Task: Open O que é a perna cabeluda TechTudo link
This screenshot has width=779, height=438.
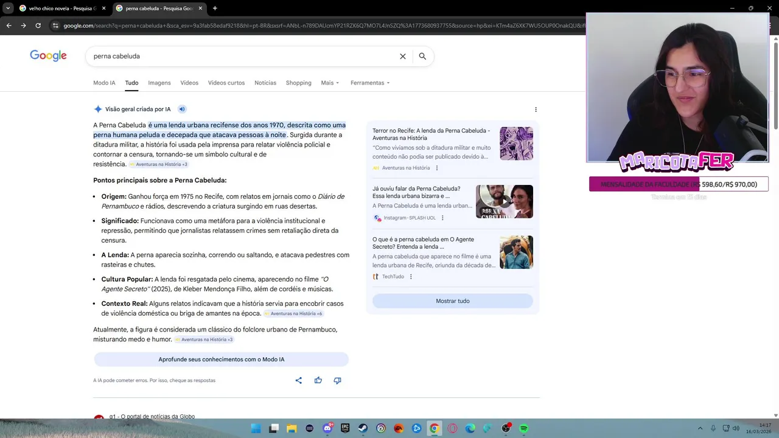Action: 423,243
